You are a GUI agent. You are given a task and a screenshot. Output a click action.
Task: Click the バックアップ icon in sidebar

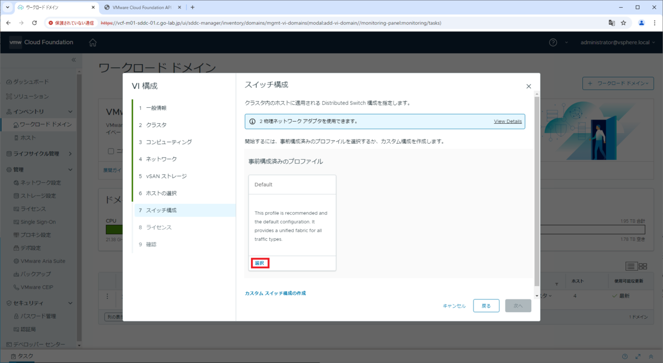click(16, 274)
